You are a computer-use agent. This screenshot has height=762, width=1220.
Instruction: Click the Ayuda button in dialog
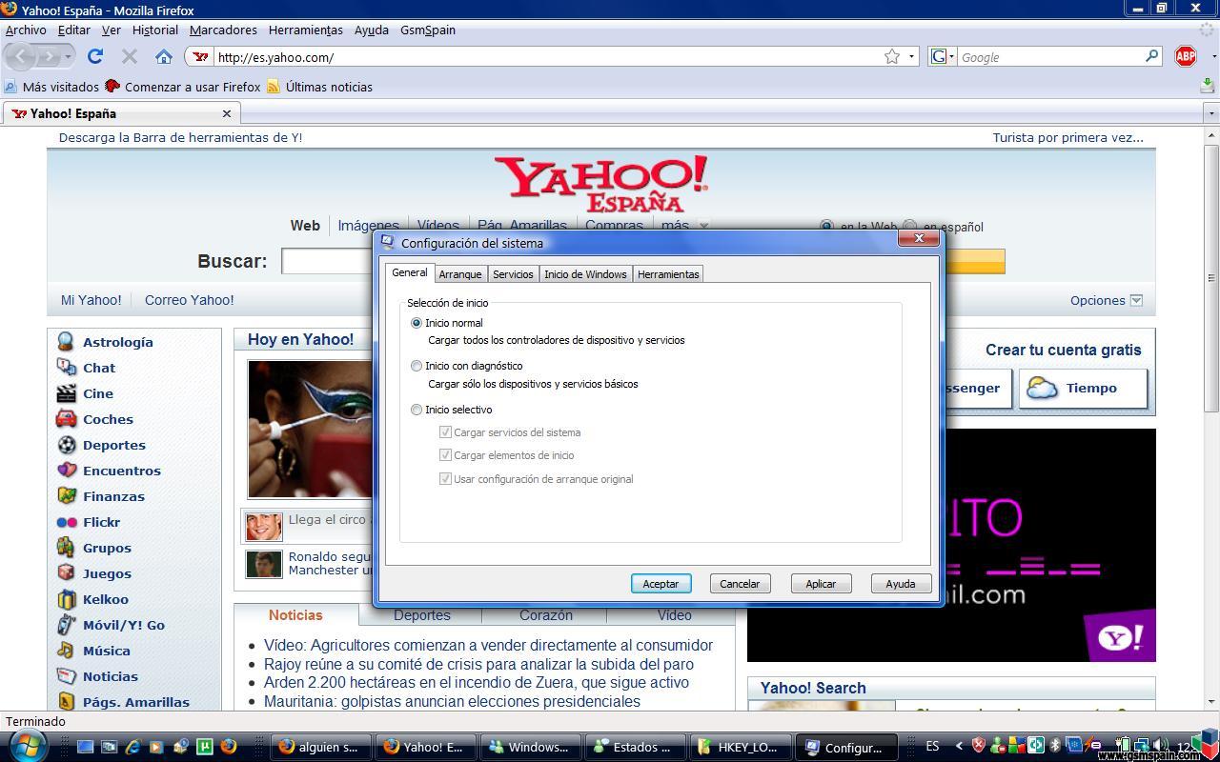[x=901, y=583]
